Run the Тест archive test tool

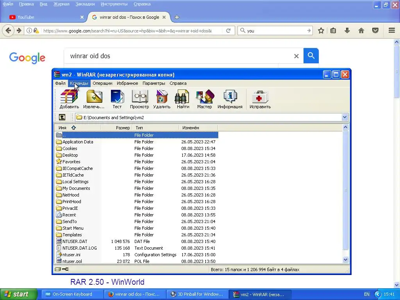point(117,99)
